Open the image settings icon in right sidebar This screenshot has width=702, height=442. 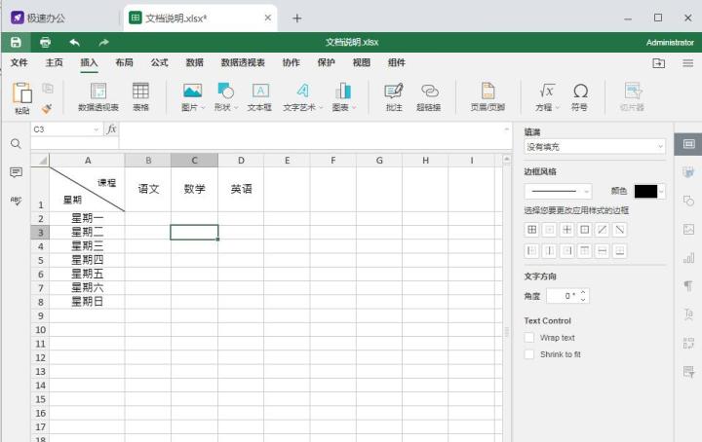(x=688, y=229)
